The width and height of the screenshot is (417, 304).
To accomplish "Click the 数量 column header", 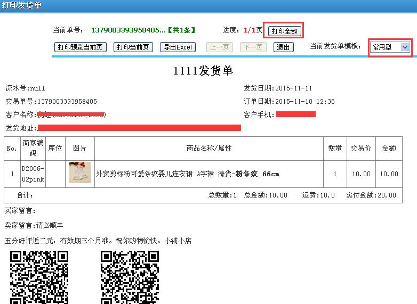I will pyautogui.click(x=335, y=149).
